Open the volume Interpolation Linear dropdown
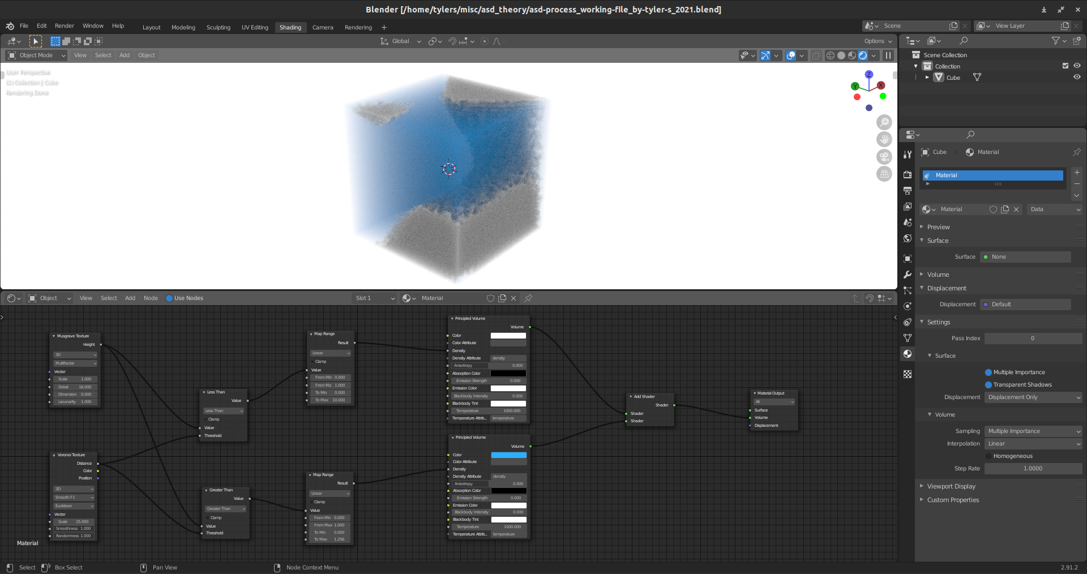1087x574 pixels. coord(1033,444)
